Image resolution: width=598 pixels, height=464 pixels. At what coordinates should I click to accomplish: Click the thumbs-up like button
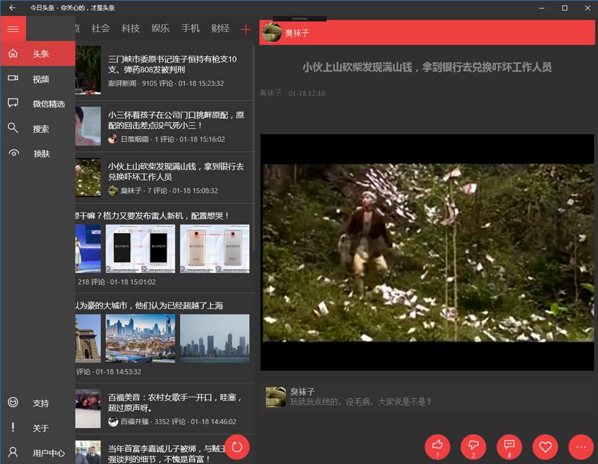click(x=438, y=447)
